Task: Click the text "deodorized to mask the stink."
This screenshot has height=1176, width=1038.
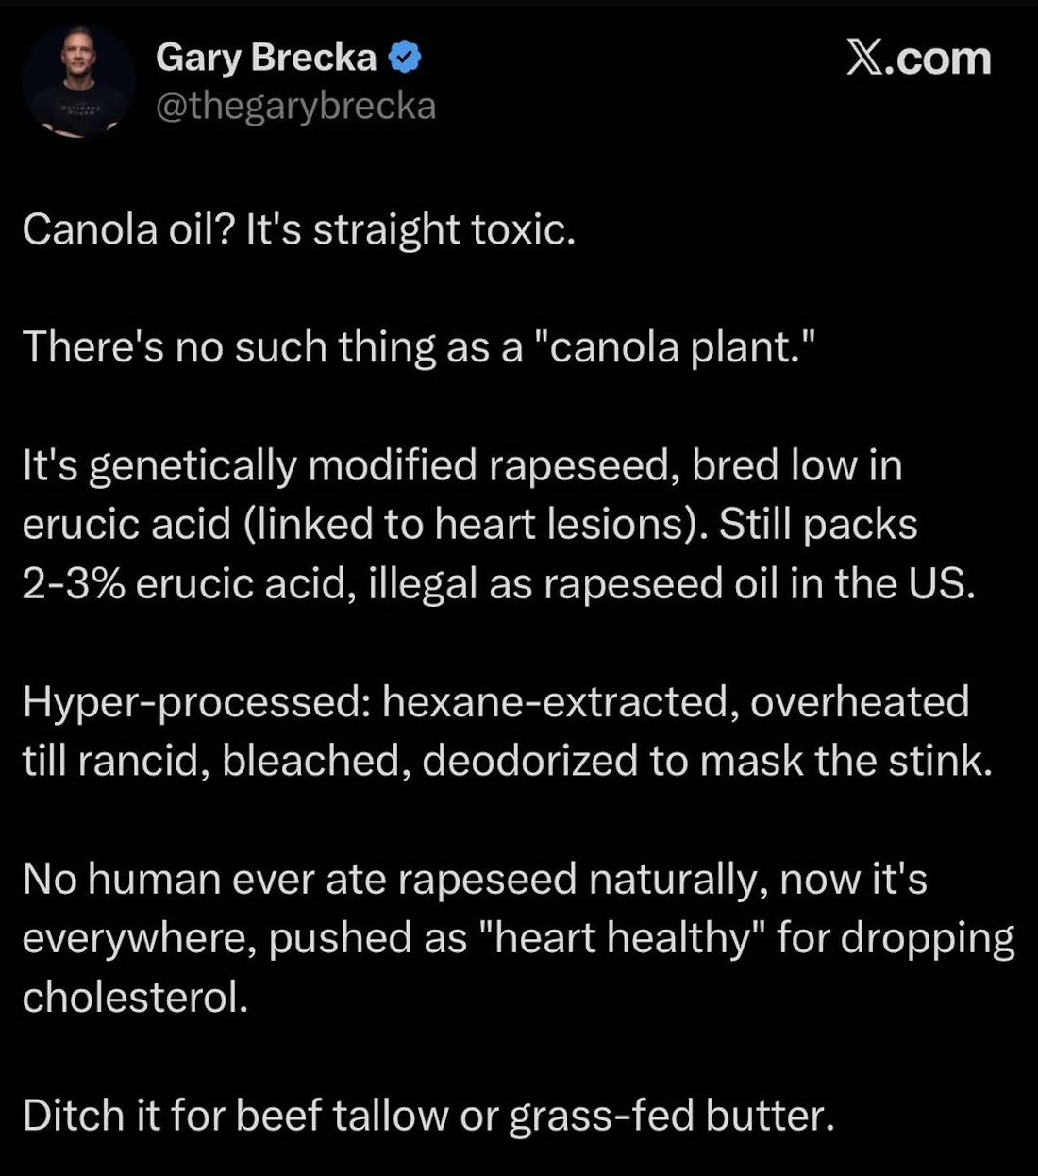Action: point(707,761)
